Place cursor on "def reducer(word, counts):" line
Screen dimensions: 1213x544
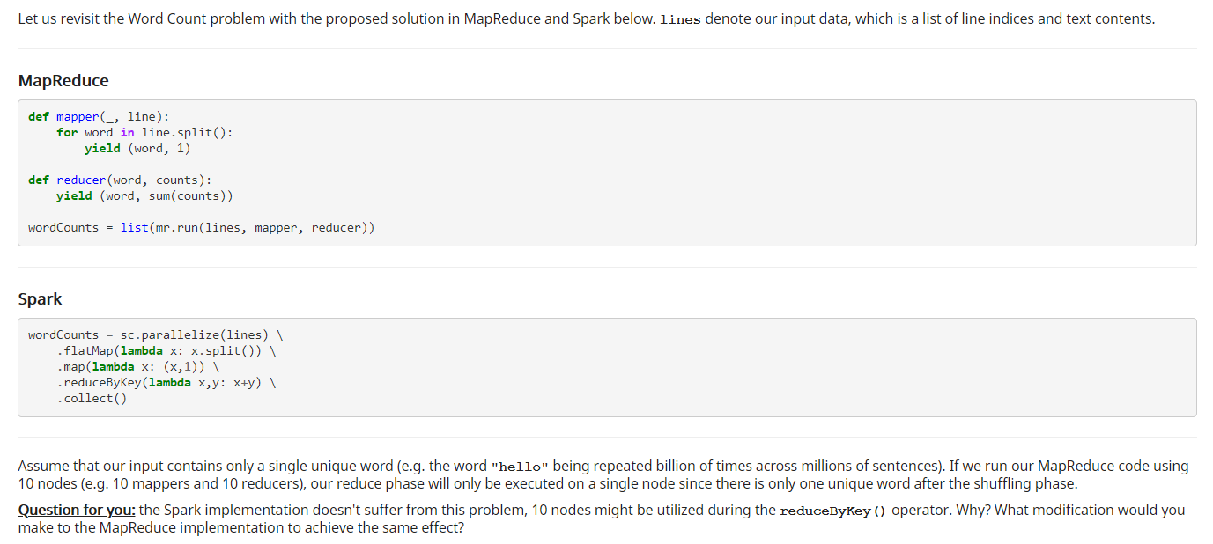point(113,180)
